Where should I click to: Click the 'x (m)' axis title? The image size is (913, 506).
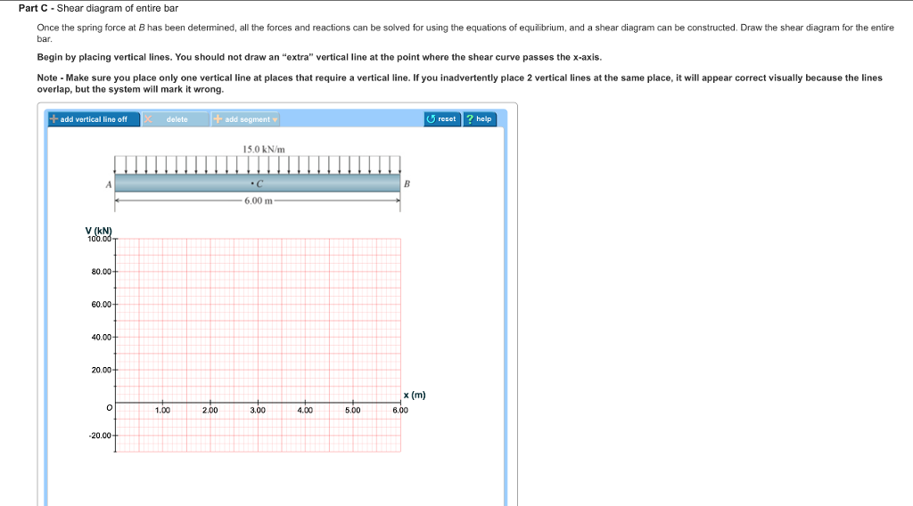pyautogui.click(x=415, y=395)
